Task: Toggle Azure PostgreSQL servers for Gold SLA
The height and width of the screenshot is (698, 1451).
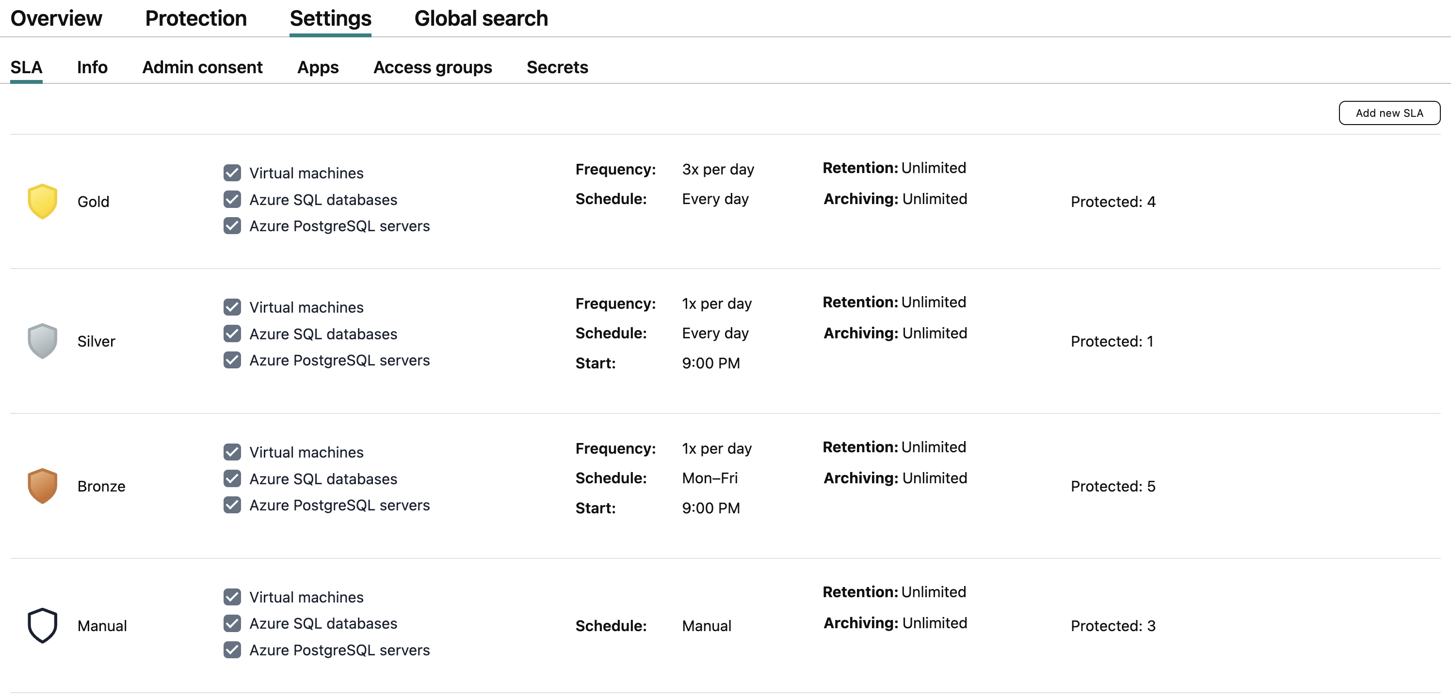Action: coord(232,226)
